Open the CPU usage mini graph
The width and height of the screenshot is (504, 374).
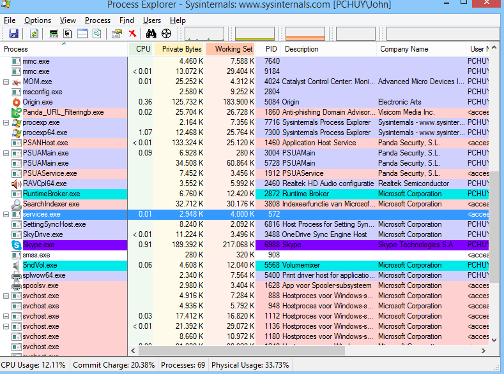click(x=204, y=34)
